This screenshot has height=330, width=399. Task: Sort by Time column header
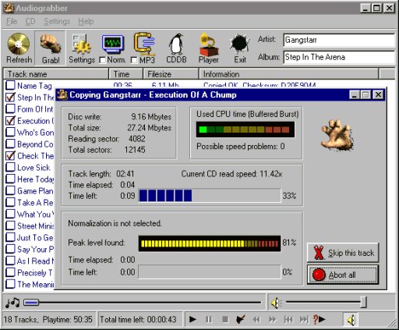coord(126,74)
